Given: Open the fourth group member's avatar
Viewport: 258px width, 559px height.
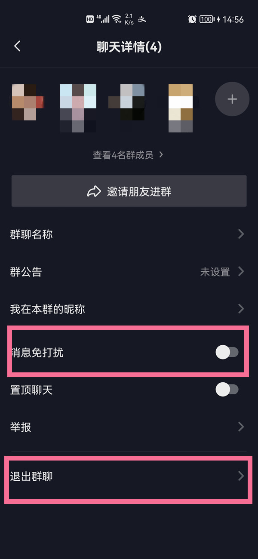Looking at the screenshot, I should pyautogui.click(x=180, y=103).
